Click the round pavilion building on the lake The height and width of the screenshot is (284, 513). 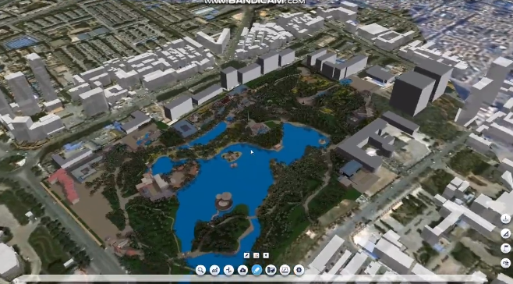coord(224,201)
